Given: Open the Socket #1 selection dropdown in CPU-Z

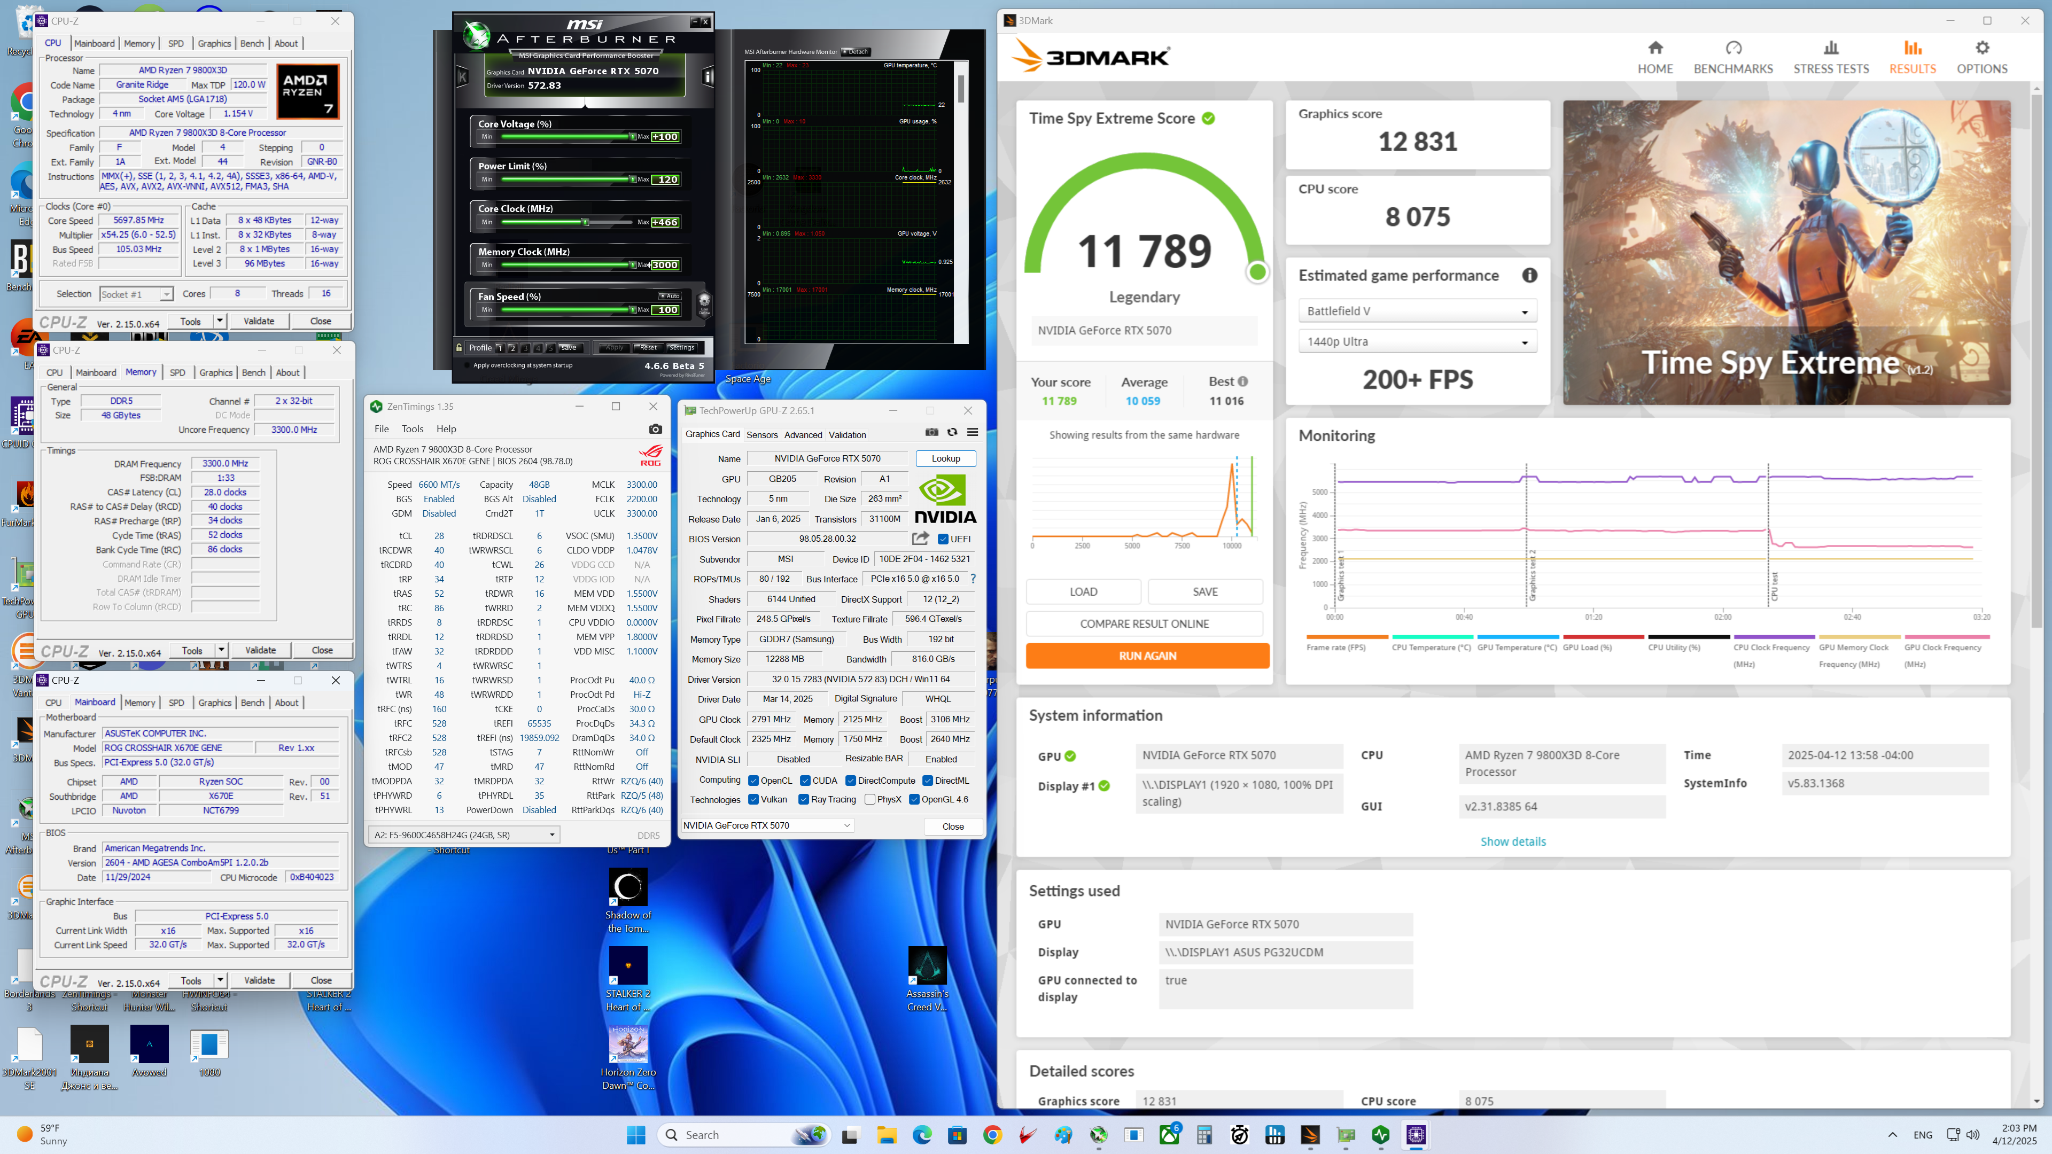Looking at the screenshot, I should [135, 294].
